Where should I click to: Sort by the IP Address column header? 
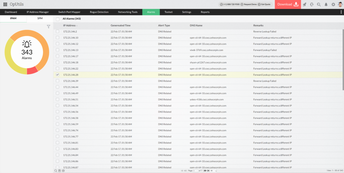point(70,26)
